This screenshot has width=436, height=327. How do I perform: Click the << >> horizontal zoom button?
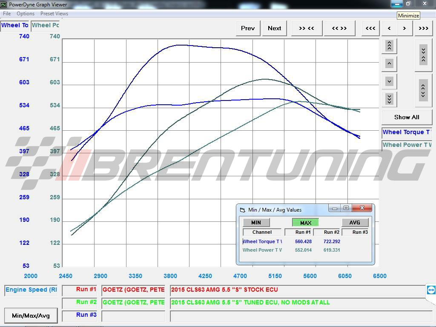(x=339, y=28)
